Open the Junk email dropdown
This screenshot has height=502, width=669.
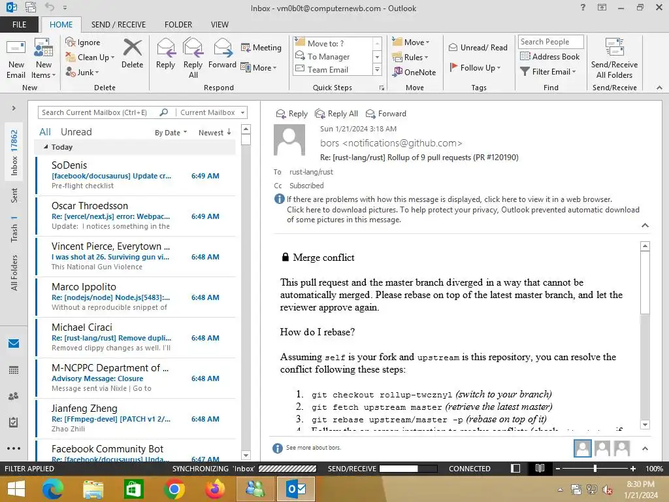click(82, 72)
